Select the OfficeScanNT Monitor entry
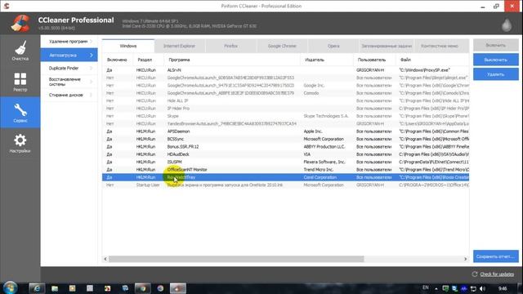523x294 pixels. coord(285,170)
